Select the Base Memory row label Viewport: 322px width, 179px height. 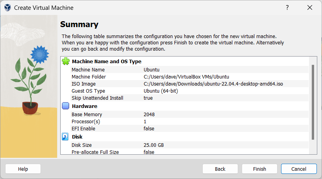click(87, 115)
